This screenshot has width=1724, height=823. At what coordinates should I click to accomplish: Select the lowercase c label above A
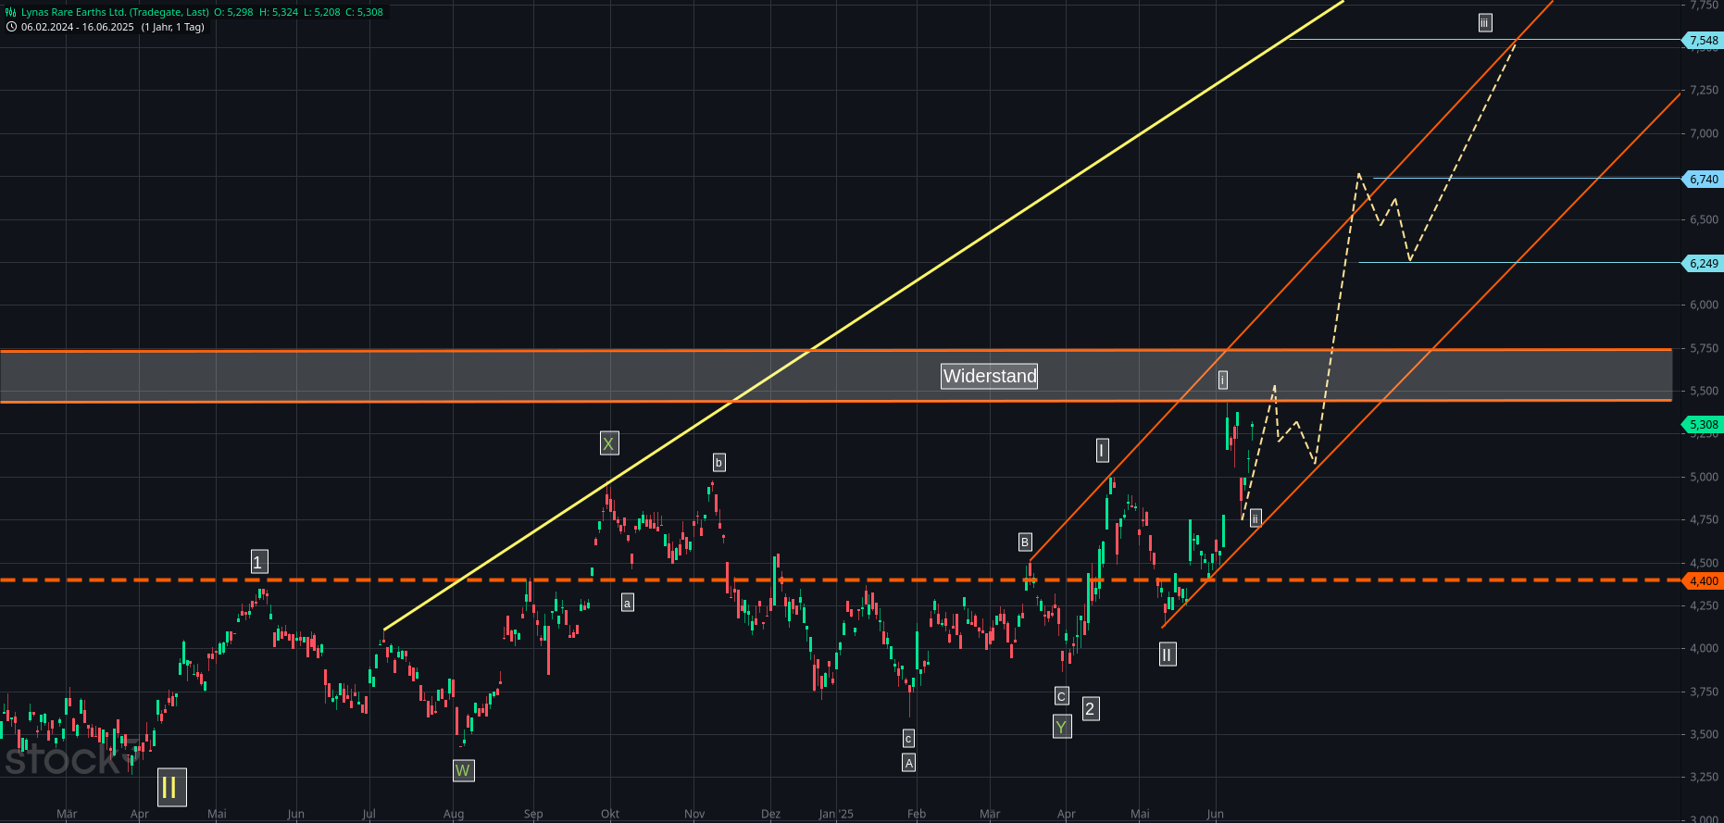click(908, 738)
